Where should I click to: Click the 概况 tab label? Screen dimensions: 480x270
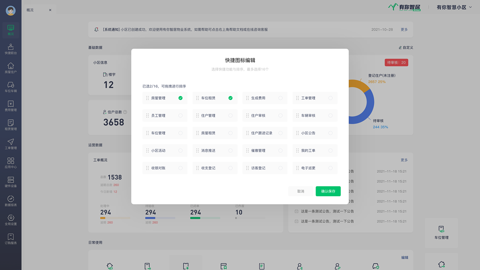30,10
